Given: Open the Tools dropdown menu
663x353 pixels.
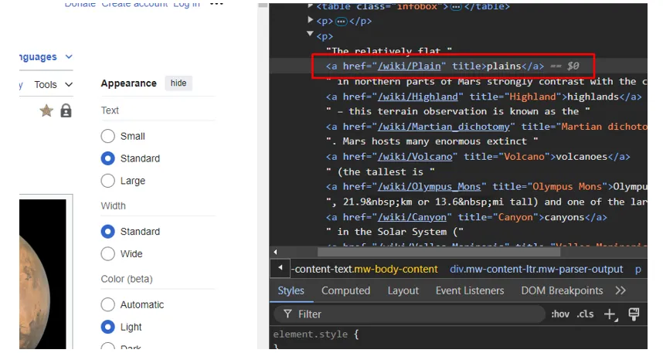Looking at the screenshot, I should [x=53, y=84].
